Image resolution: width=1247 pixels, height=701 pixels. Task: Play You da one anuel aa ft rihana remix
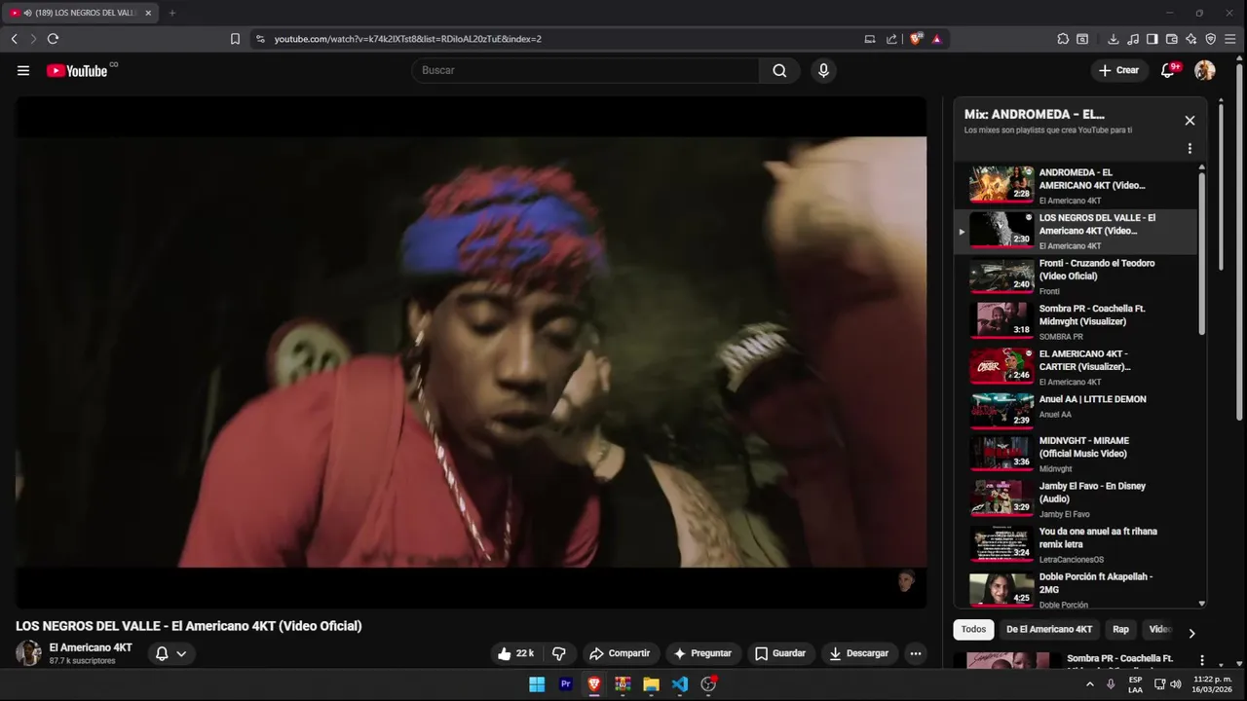tap(1075, 543)
